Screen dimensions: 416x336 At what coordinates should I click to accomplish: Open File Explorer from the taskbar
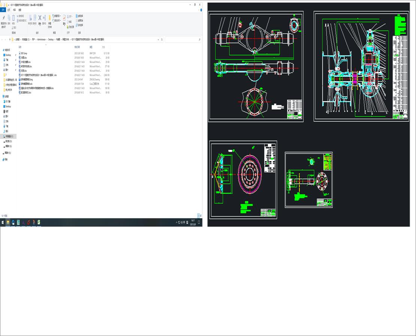point(8,223)
